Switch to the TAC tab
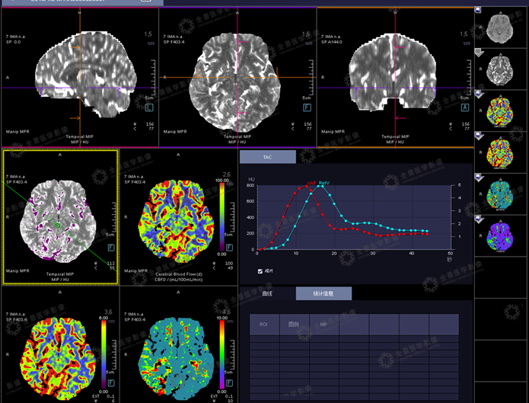 (267, 157)
